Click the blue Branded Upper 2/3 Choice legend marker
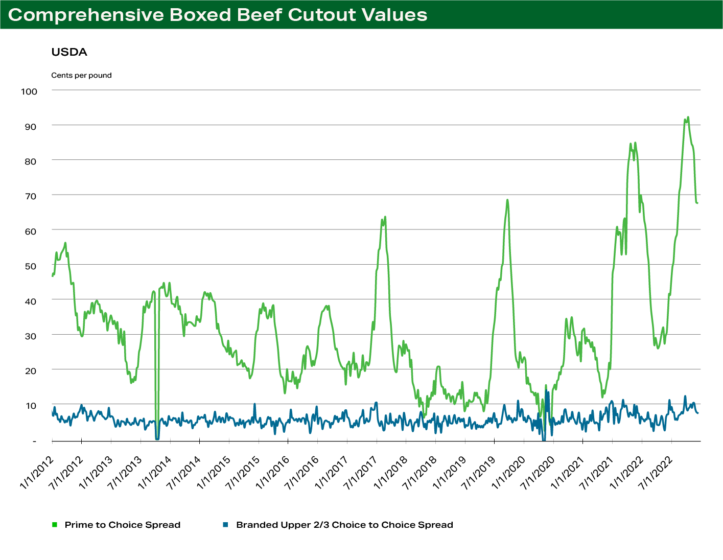 click(x=225, y=525)
